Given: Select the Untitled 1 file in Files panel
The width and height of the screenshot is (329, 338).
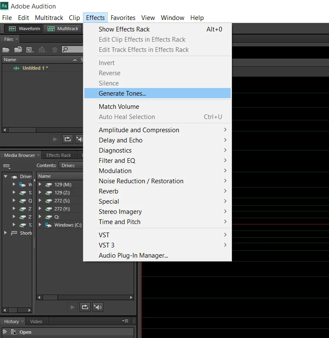Looking at the screenshot, I should click(35, 68).
